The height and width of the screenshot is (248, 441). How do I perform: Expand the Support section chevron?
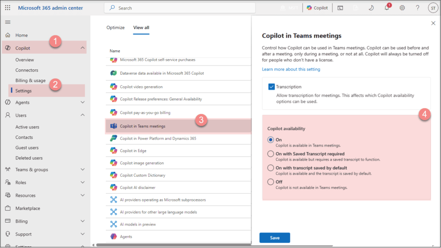click(82, 234)
